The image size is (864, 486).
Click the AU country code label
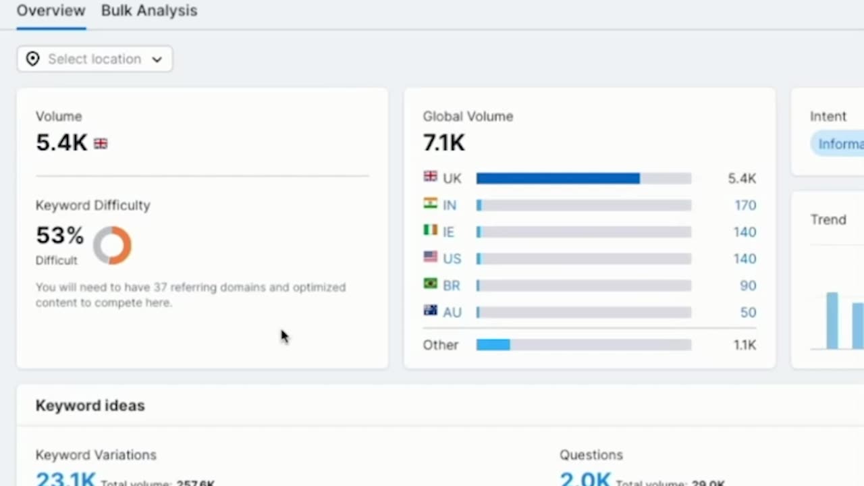pyautogui.click(x=452, y=313)
